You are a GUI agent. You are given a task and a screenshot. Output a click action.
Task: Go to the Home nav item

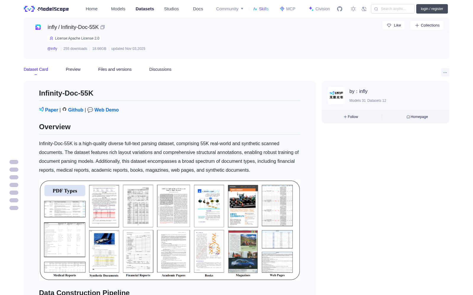92,9
